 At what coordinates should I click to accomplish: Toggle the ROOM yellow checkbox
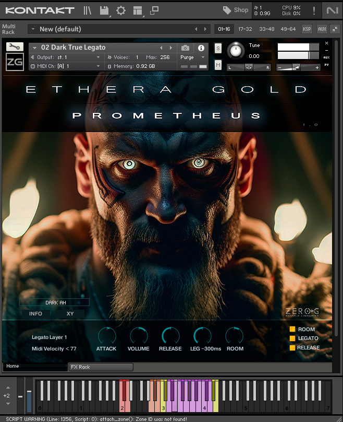tap(292, 329)
